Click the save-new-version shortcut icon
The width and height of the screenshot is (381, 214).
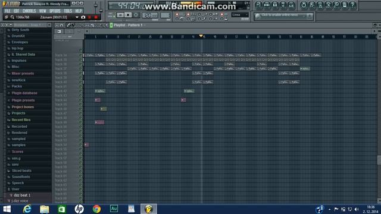(312, 5)
